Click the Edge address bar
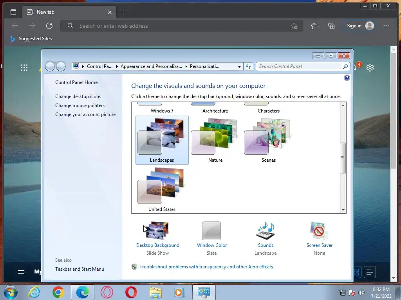This screenshot has height=300, width=401. [x=182, y=26]
